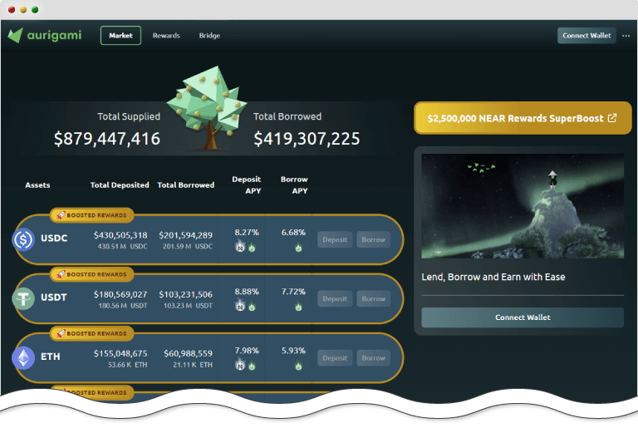Click USDT deposited amount $180,569,027

[120, 294]
